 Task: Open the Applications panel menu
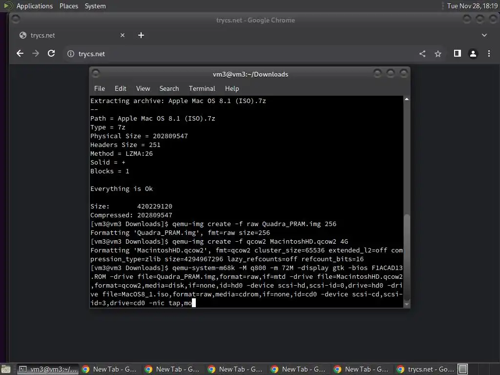click(x=35, y=6)
